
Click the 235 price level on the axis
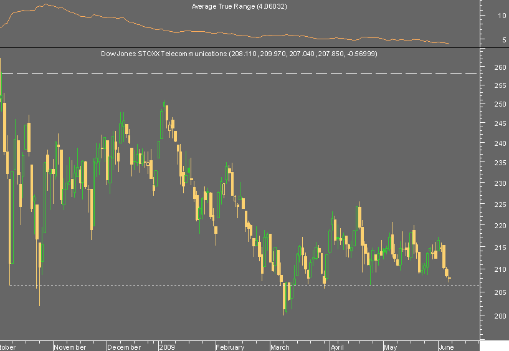pyautogui.click(x=500, y=163)
